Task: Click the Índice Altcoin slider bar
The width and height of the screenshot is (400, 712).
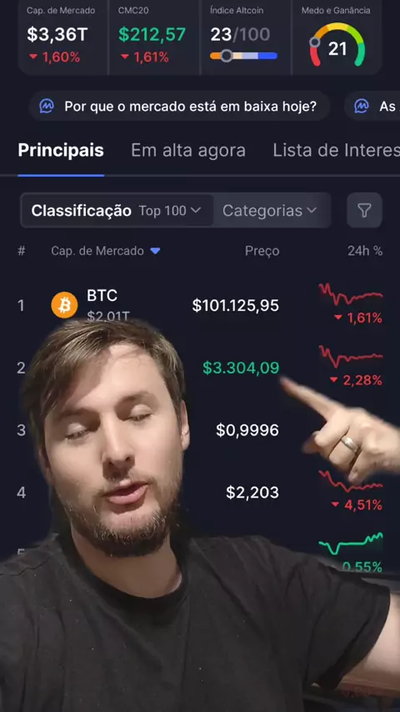Action: pos(243,56)
